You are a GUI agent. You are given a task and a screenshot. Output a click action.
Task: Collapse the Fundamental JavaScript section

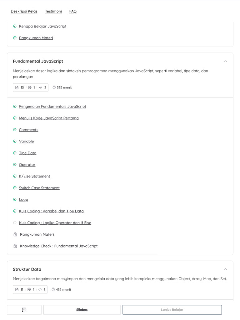(226, 61)
